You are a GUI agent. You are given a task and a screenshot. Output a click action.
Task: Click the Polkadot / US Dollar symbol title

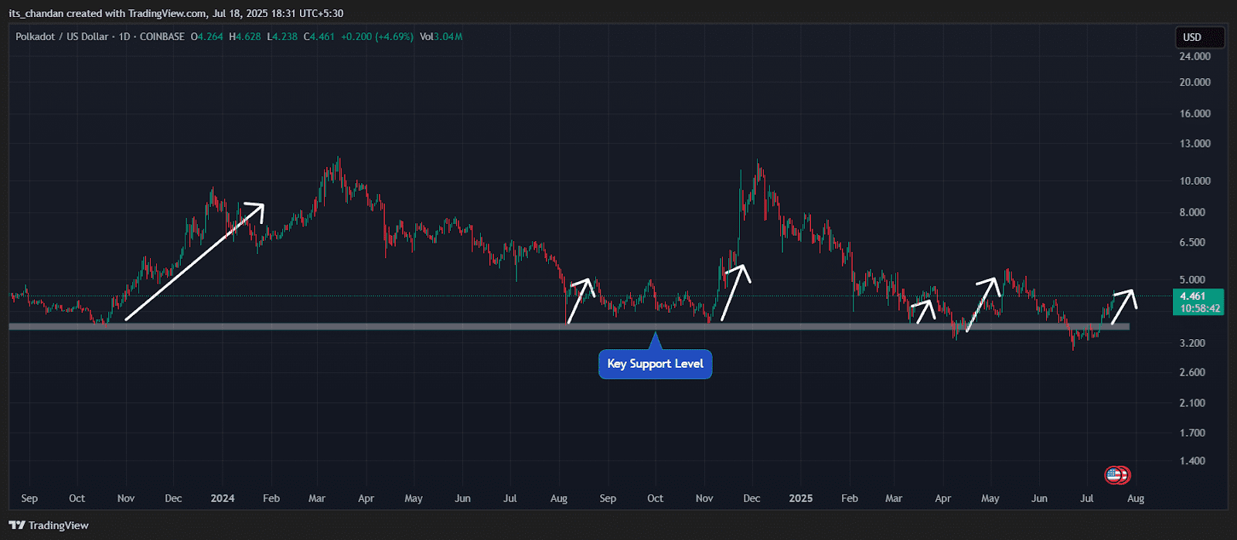click(62, 36)
